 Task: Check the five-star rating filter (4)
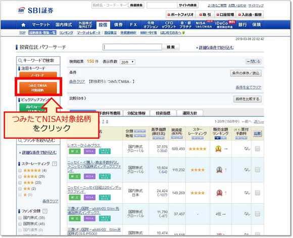(20, 171)
